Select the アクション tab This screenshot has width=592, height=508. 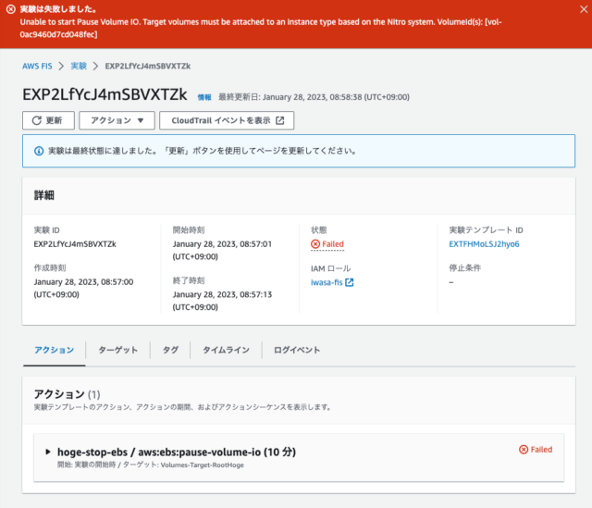[x=55, y=350]
